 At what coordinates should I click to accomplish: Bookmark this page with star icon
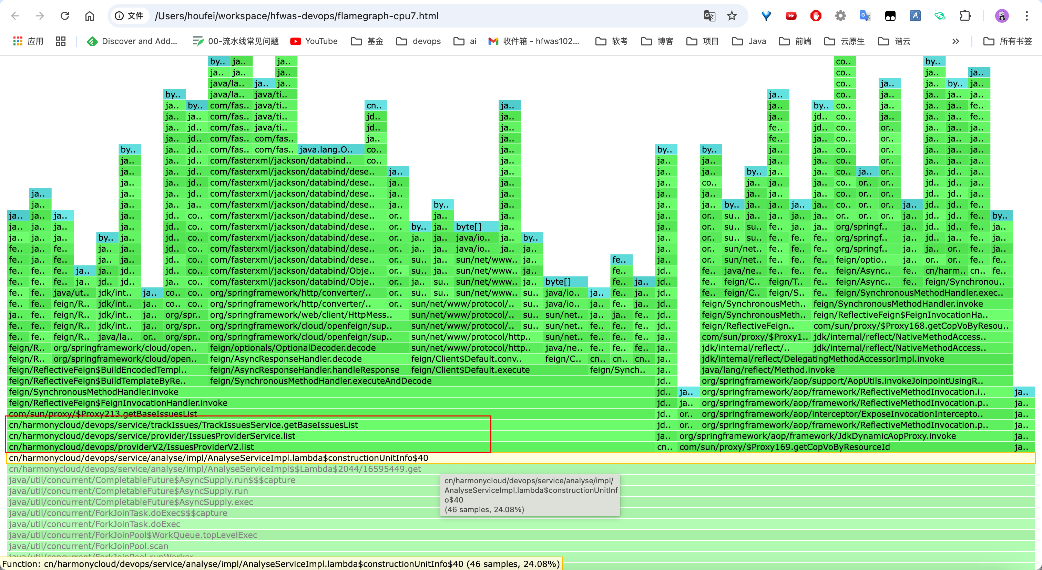[731, 16]
